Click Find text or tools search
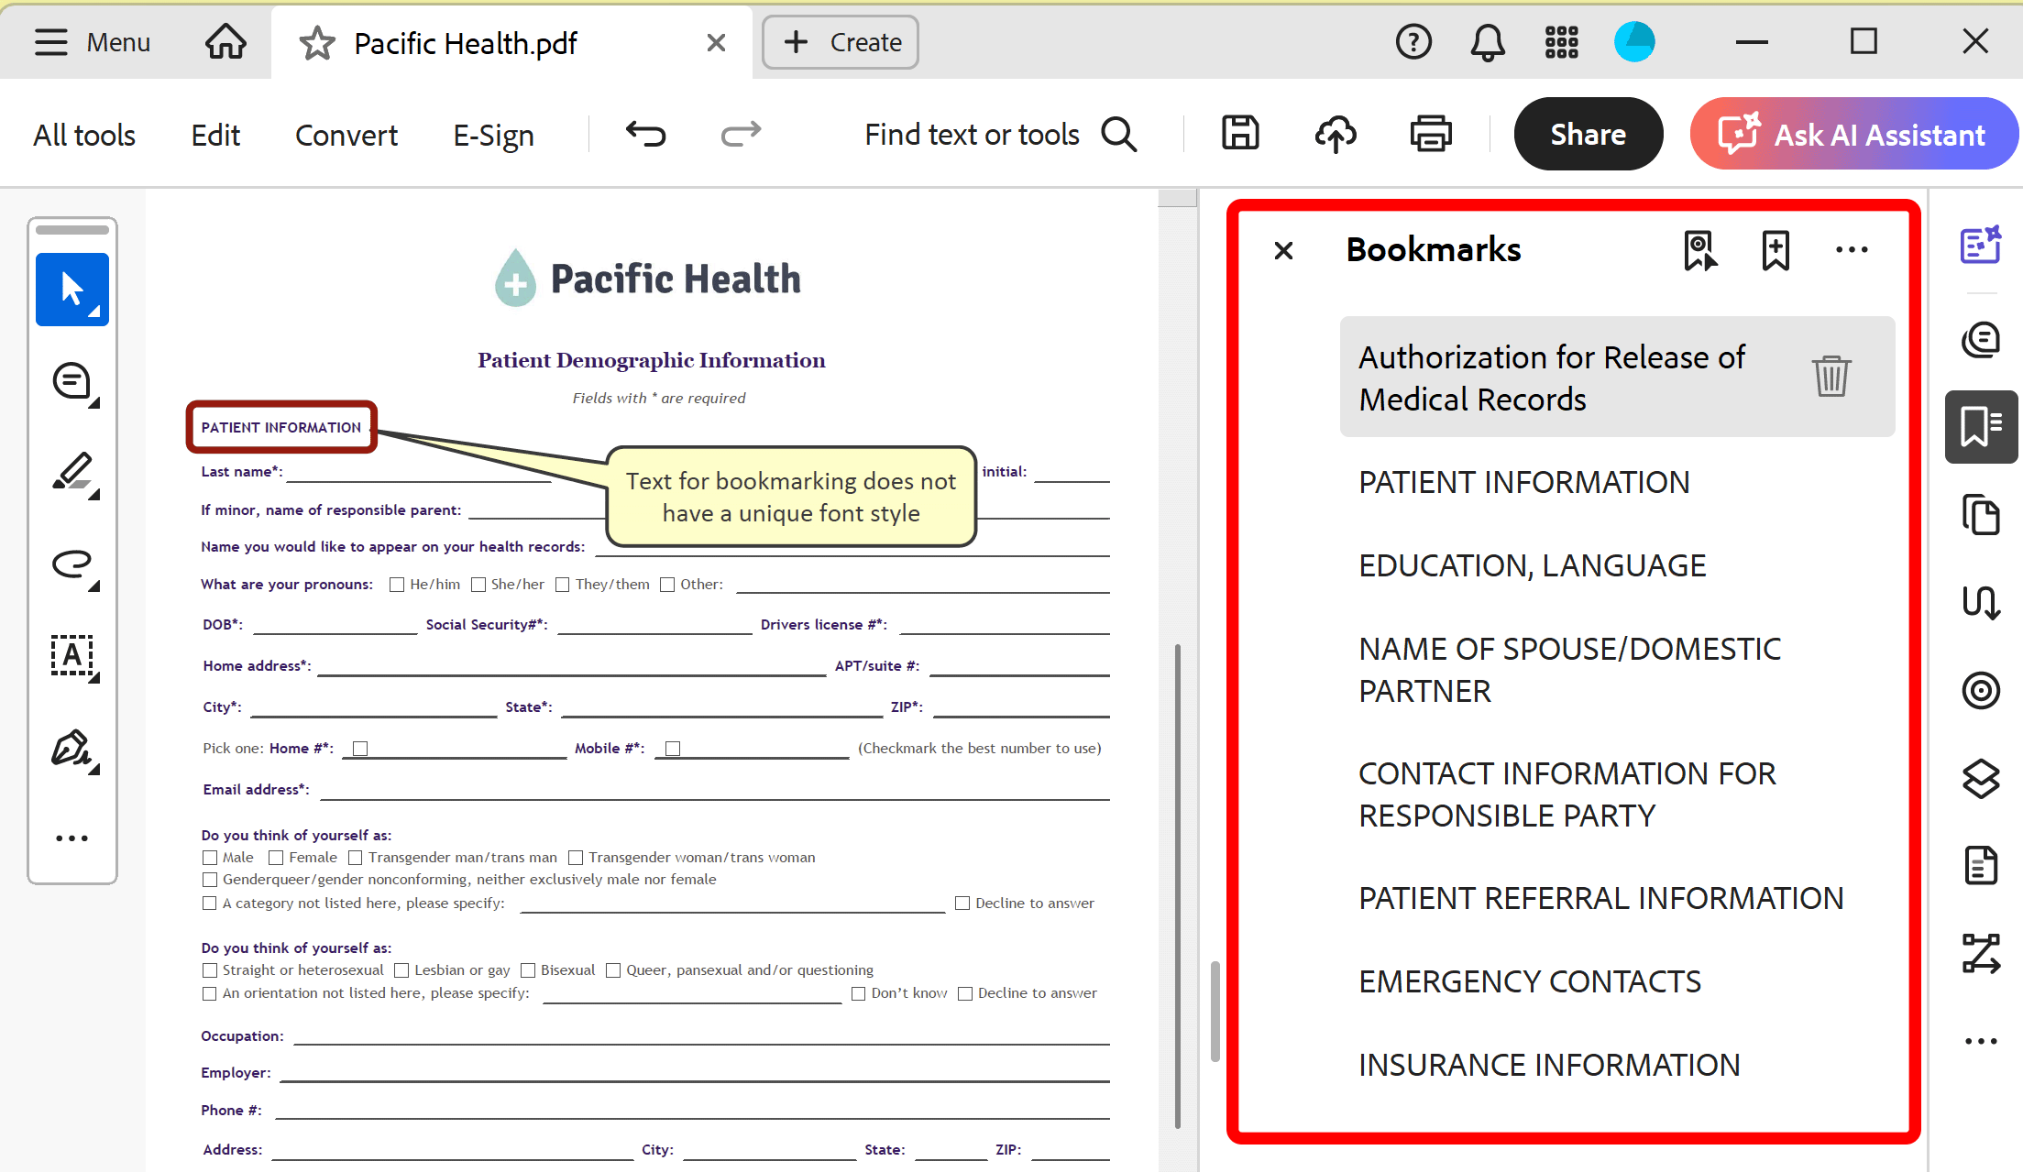The width and height of the screenshot is (2023, 1172). click(1001, 135)
